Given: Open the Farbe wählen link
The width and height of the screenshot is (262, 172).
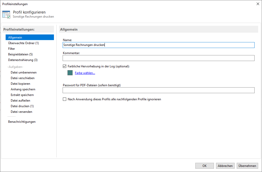Looking at the screenshot, I should pyautogui.click(x=85, y=73).
